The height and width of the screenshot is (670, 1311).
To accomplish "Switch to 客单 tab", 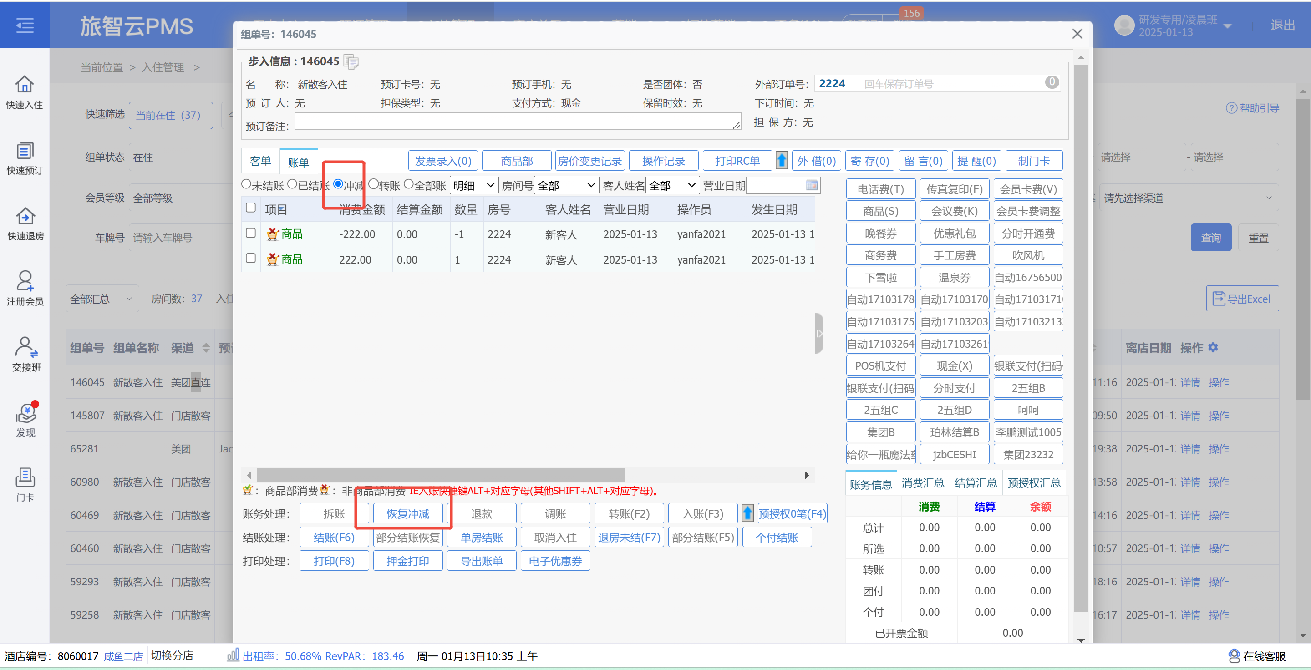I will point(260,161).
